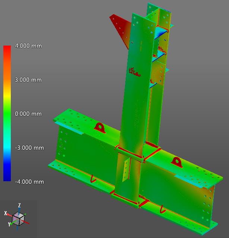Click the view orientation cube
The image size is (229, 238).
(x=18, y=218)
